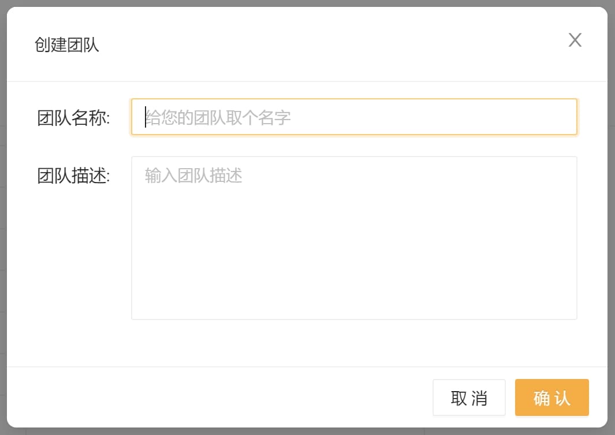Dismiss dialog using top-right X icon

click(x=575, y=40)
